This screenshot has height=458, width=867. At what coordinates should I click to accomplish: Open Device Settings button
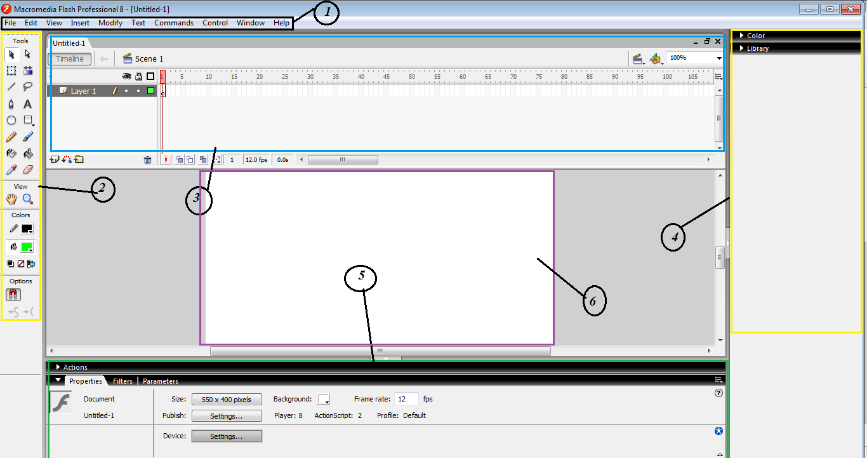[x=227, y=436]
